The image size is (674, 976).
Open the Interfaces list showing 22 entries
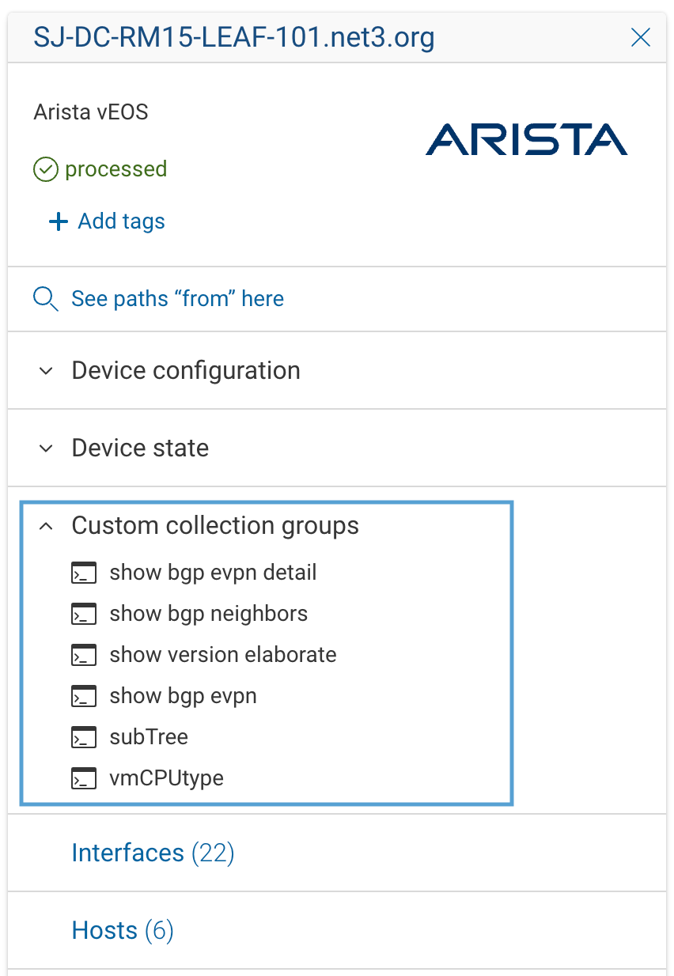point(152,853)
